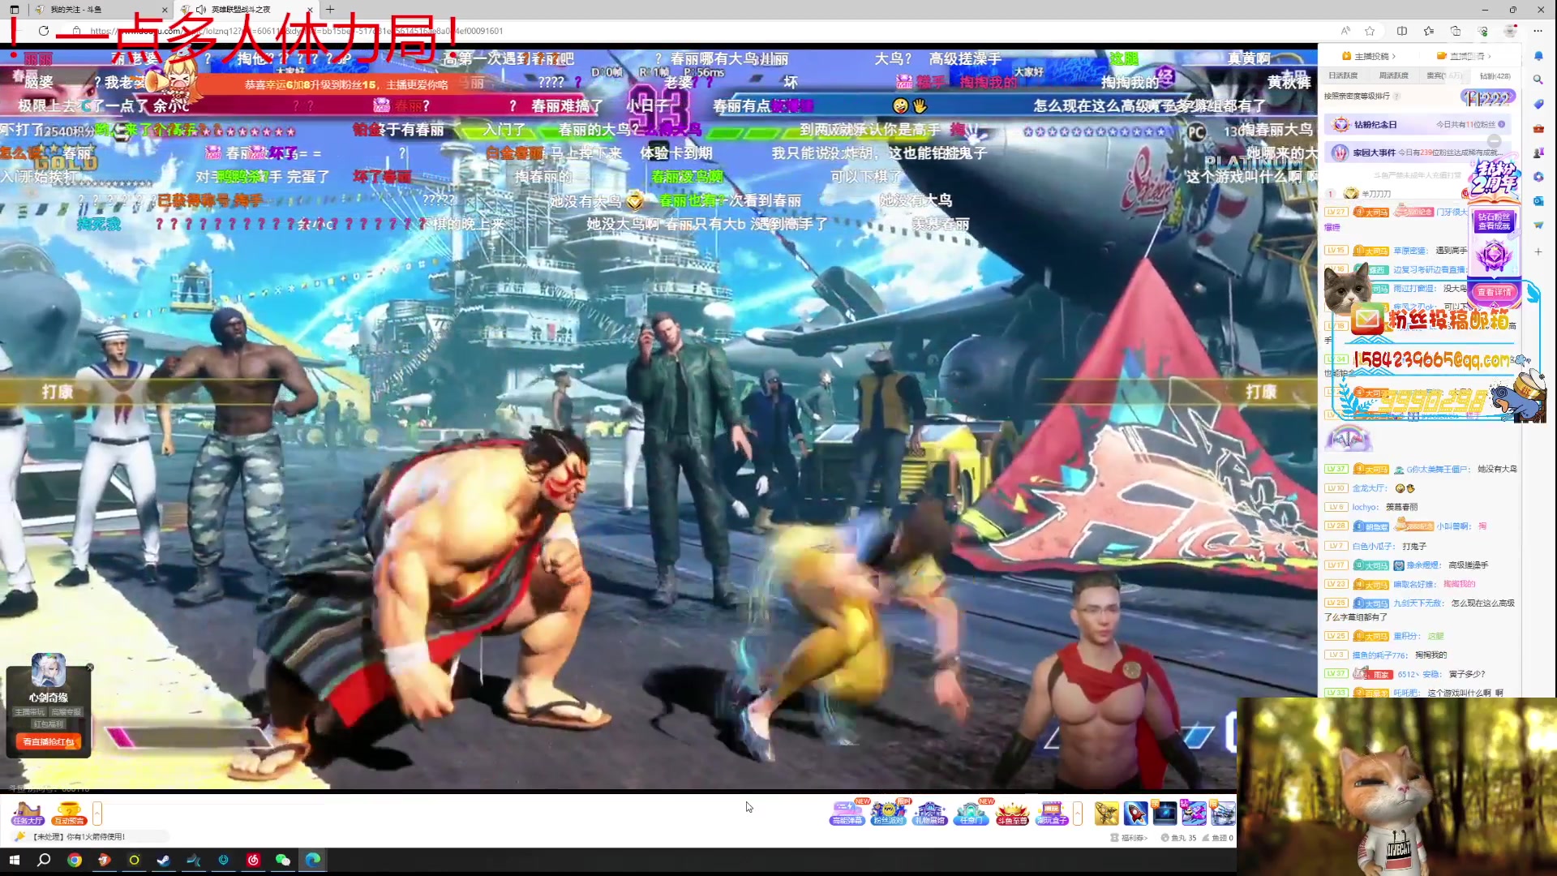Expand the gift activities arrow next to 潮玩盒子
This screenshot has width=1557, height=876.
(x=1078, y=813)
